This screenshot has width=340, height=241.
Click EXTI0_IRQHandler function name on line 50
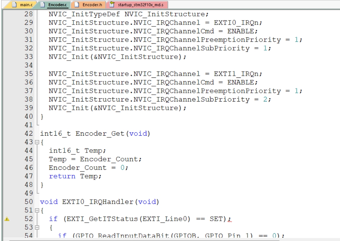pyautogui.click(x=98, y=202)
